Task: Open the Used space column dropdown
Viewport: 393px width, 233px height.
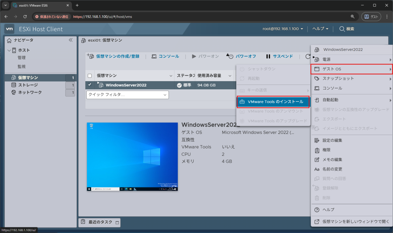Action: click(229, 76)
